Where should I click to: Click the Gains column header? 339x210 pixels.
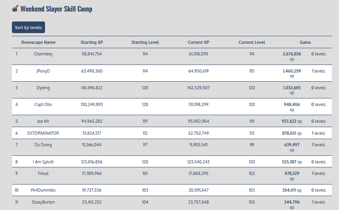click(x=306, y=42)
